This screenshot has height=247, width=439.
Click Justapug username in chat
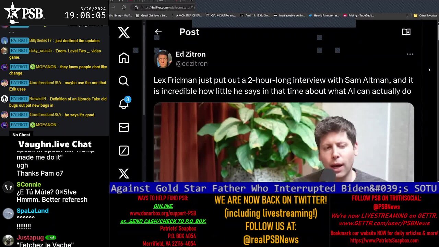pyautogui.click(x=30, y=237)
